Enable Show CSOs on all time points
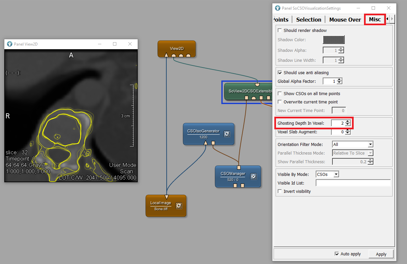 pyautogui.click(x=280, y=94)
